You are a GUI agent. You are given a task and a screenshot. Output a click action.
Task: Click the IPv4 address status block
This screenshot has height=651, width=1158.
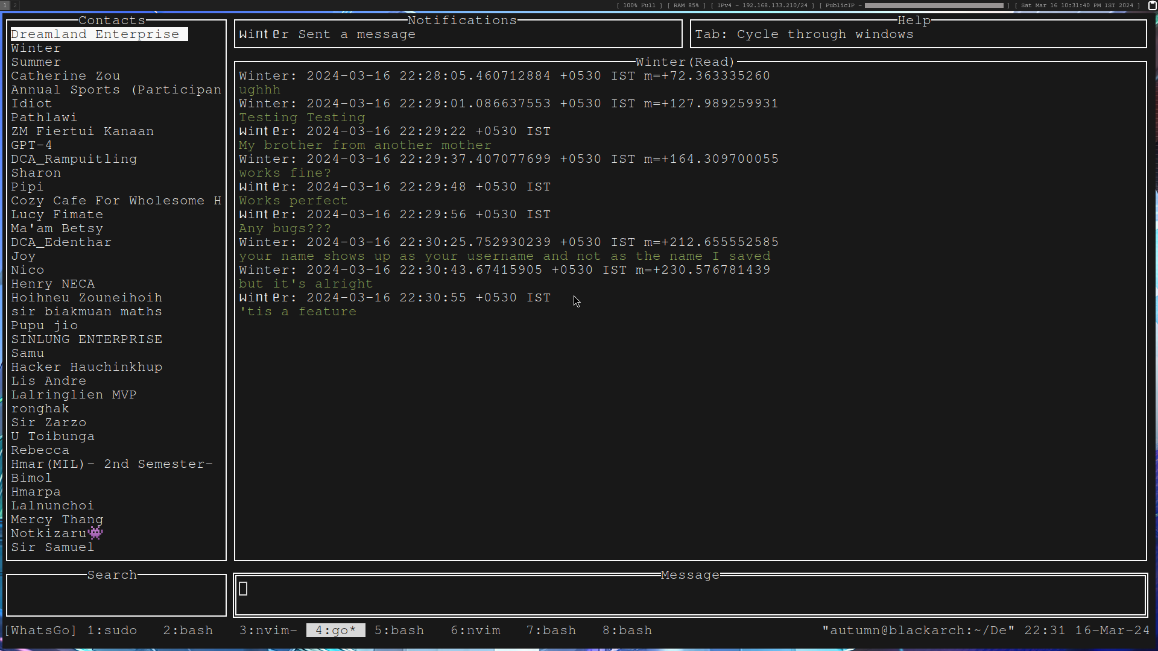[x=762, y=5]
